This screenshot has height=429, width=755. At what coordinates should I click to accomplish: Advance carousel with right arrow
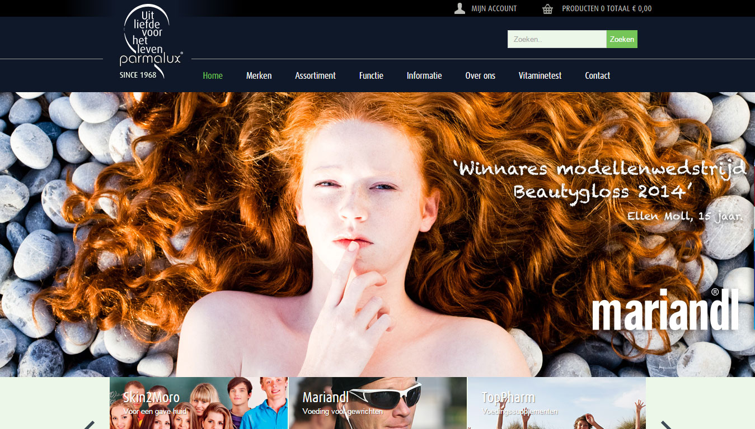pyautogui.click(x=665, y=425)
